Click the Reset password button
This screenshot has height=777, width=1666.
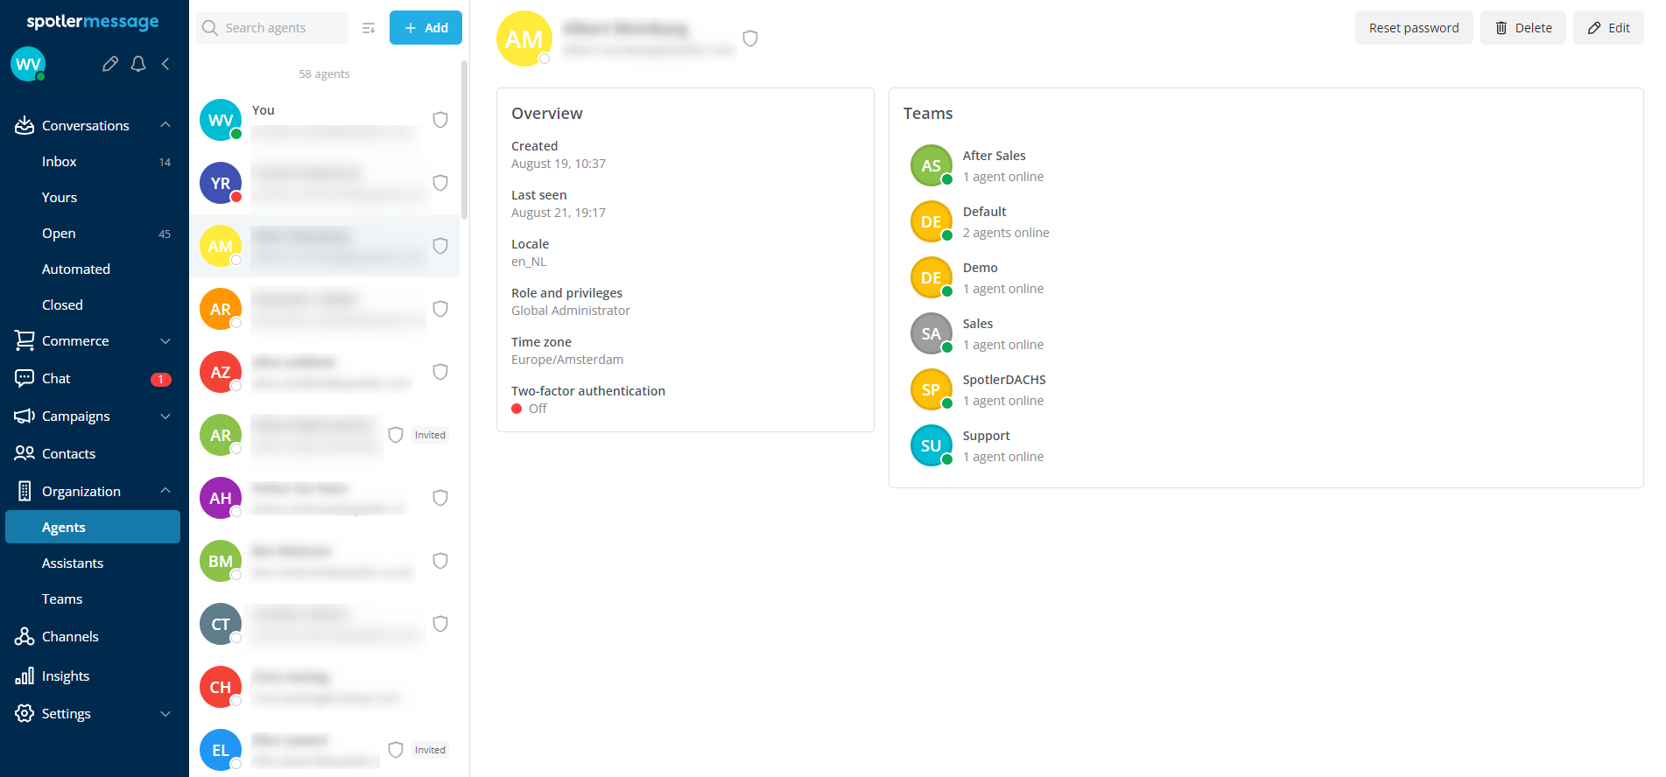point(1413,28)
